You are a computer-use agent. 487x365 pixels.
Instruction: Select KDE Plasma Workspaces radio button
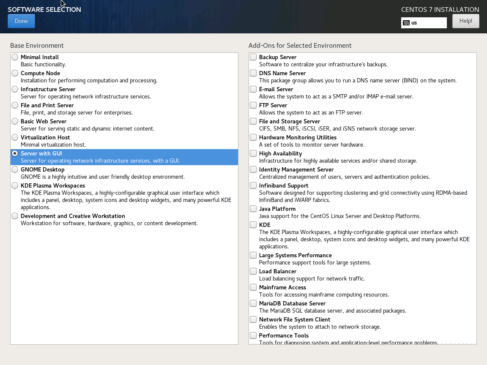15,185
